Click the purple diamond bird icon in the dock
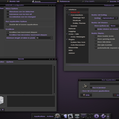 (x=103, y=116)
